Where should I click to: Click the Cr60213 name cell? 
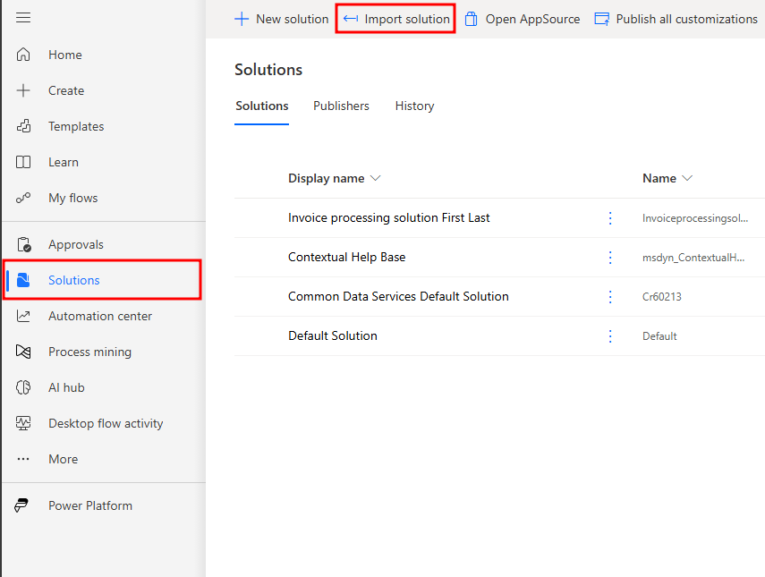pyautogui.click(x=661, y=296)
